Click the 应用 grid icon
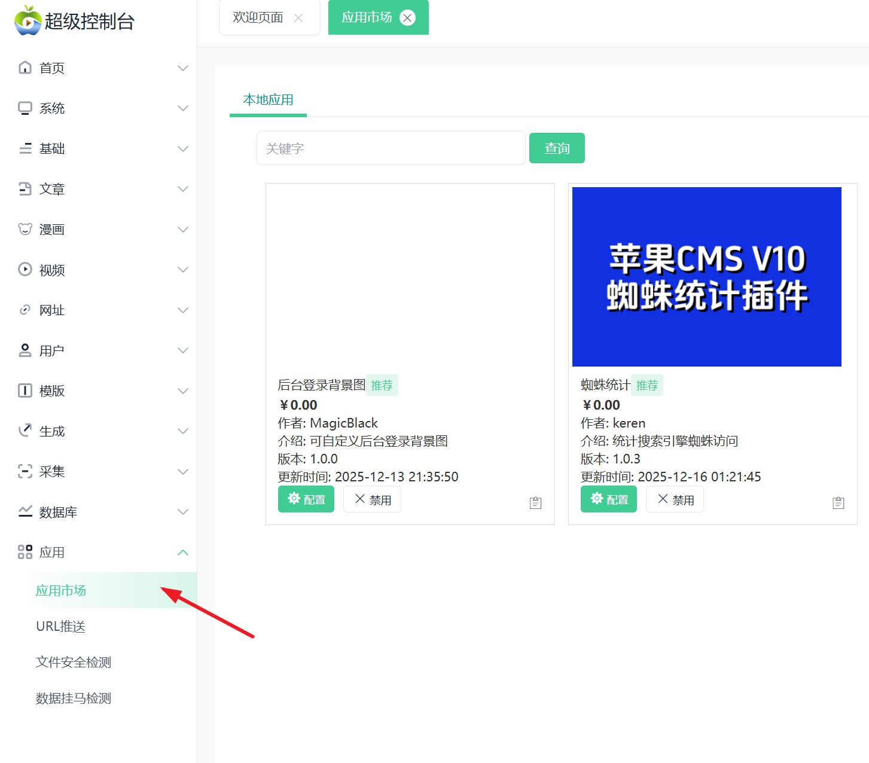 point(25,552)
